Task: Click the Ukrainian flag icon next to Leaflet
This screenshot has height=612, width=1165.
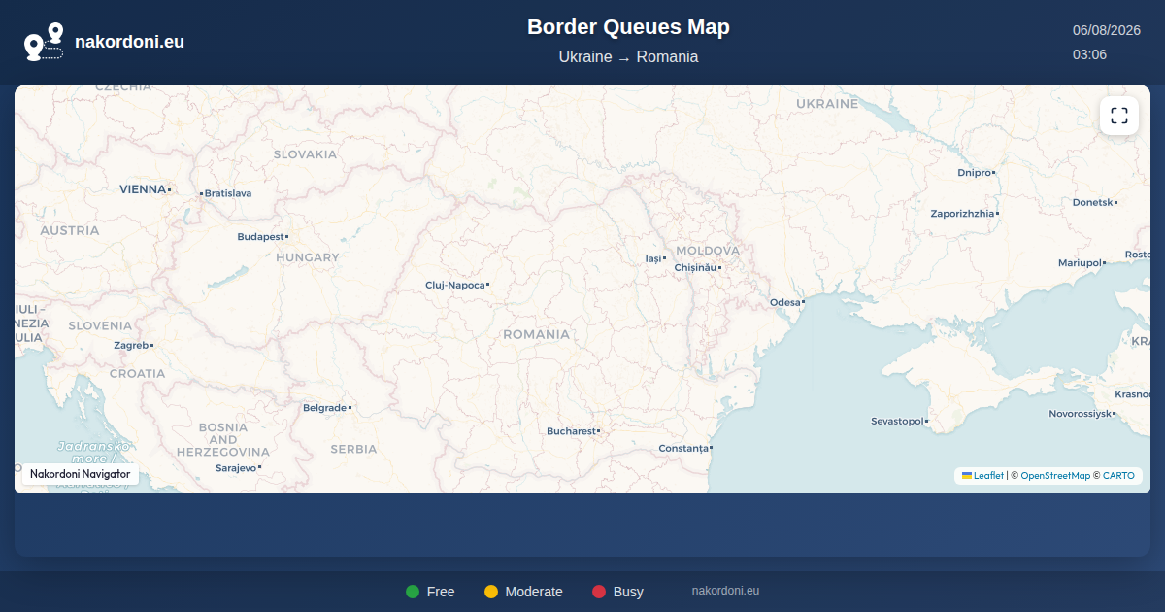Action: tap(967, 475)
